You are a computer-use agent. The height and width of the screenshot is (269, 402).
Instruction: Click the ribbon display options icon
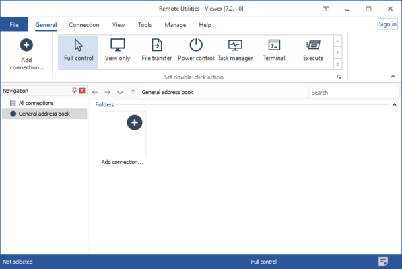point(326,9)
